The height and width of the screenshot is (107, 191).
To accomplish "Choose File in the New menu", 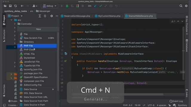I will [37, 34].
